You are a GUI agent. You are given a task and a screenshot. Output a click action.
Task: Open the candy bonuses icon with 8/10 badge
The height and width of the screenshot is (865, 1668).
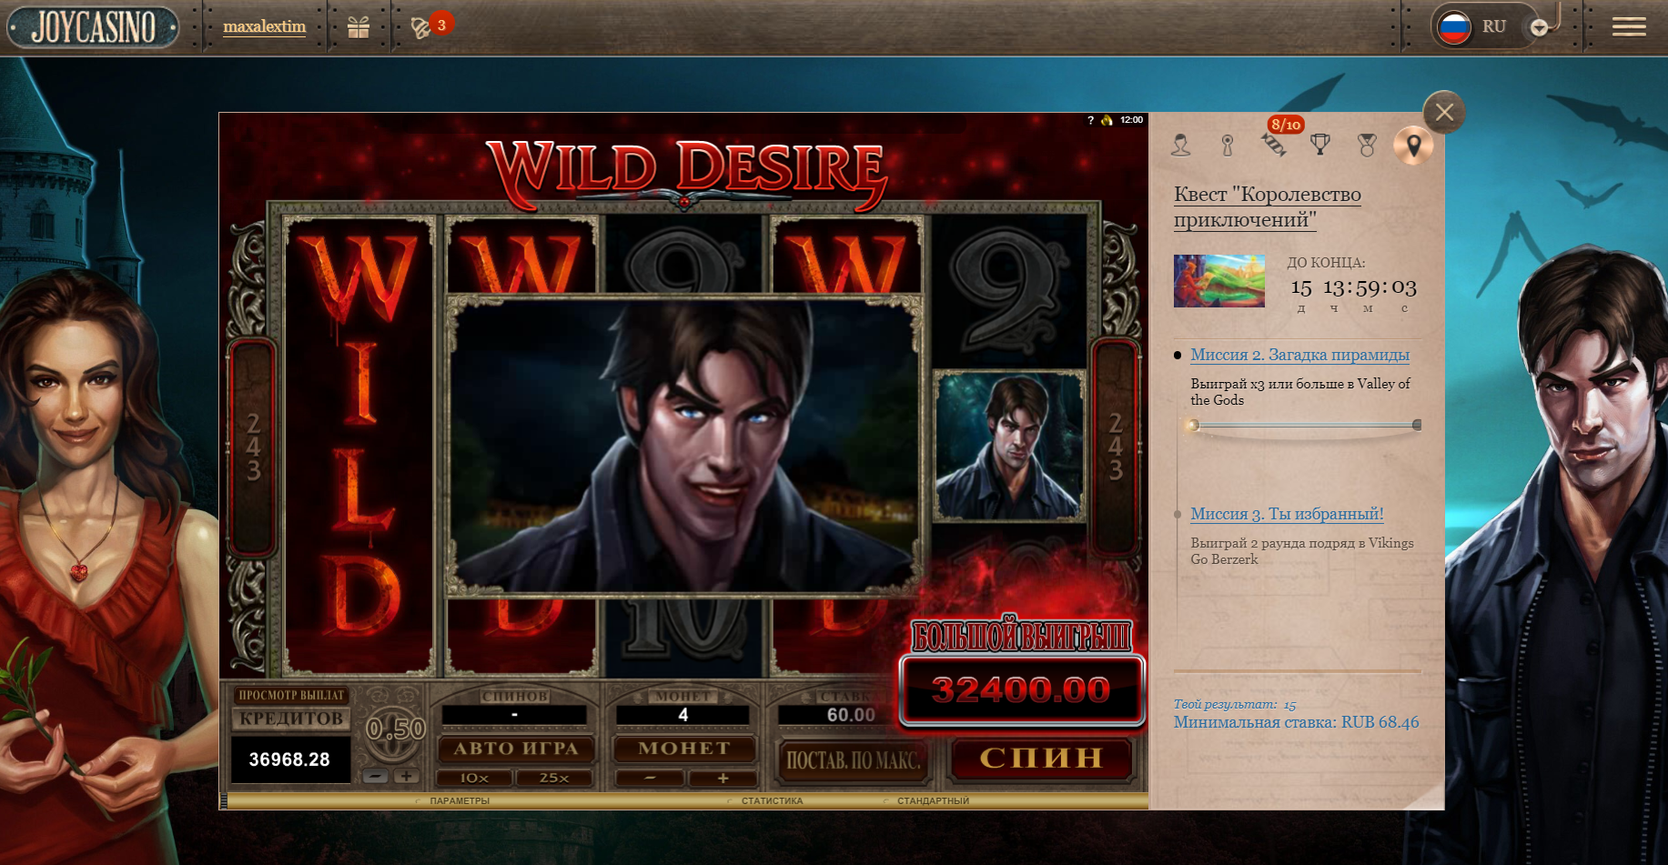tap(1274, 144)
